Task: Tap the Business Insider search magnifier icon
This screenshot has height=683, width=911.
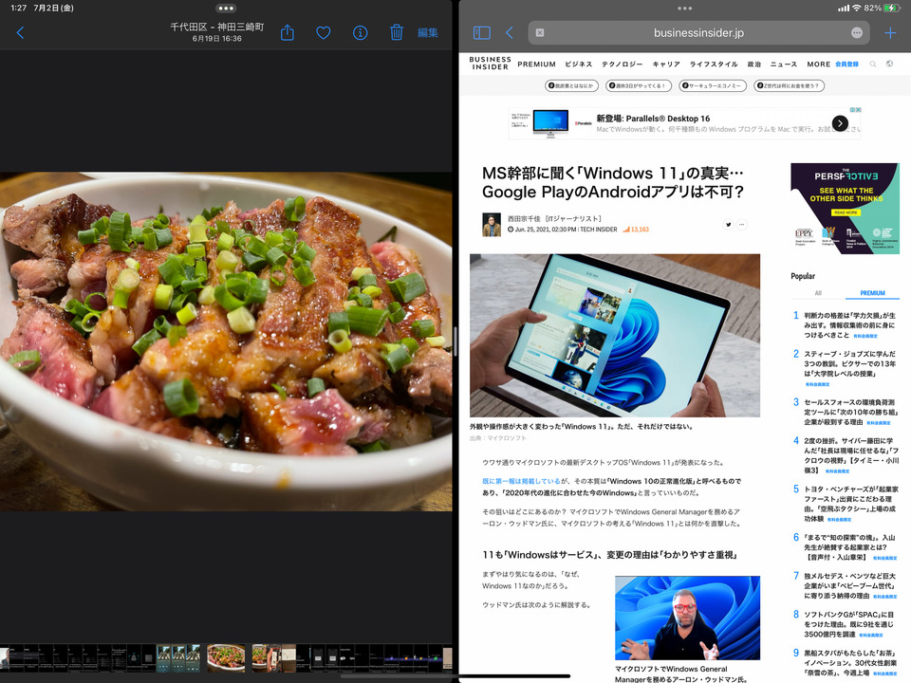Action: pyautogui.click(x=873, y=65)
